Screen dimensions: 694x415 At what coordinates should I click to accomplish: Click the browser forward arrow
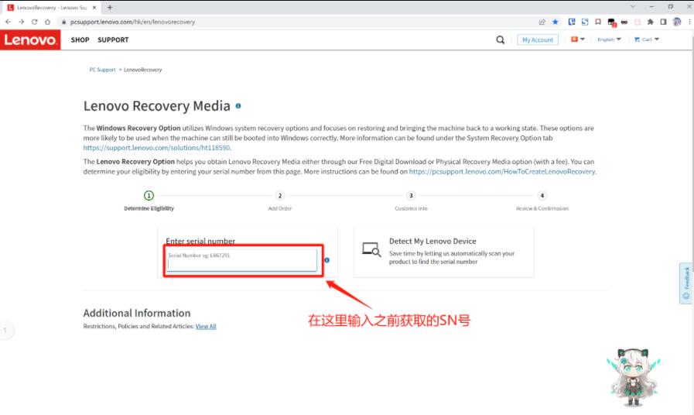point(21,22)
